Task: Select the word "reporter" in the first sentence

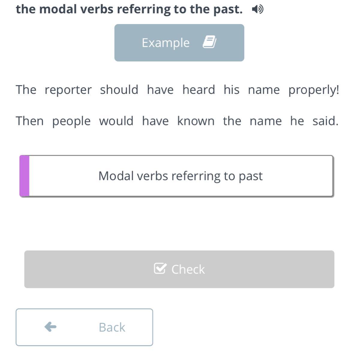Action: pyautogui.click(x=68, y=90)
